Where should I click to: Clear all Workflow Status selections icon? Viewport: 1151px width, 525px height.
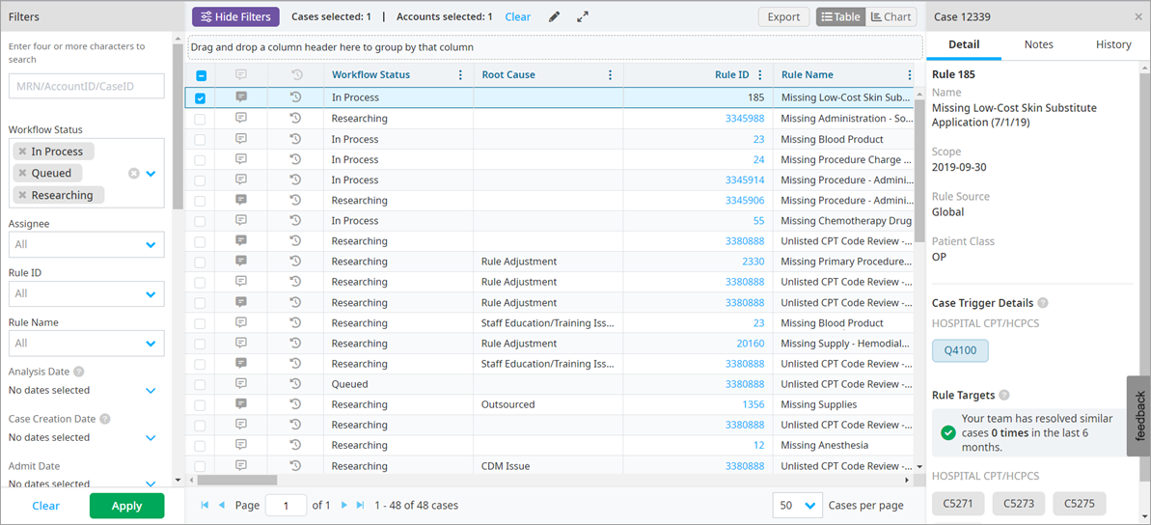[133, 174]
